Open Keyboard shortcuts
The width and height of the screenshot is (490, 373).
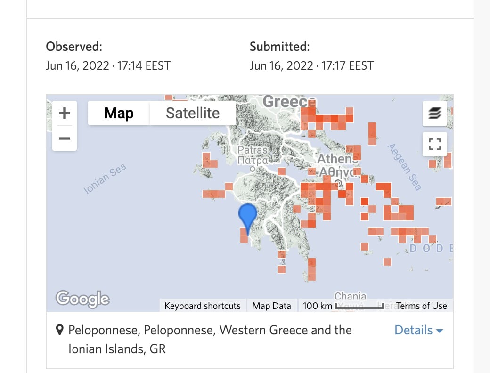click(203, 306)
